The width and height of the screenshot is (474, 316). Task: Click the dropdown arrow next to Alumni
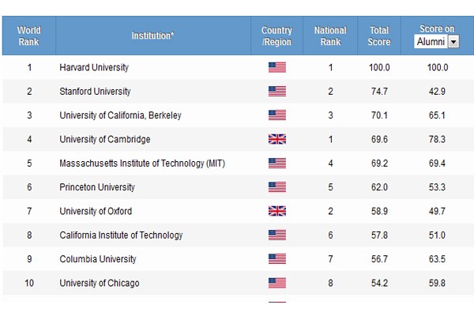tap(453, 42)
